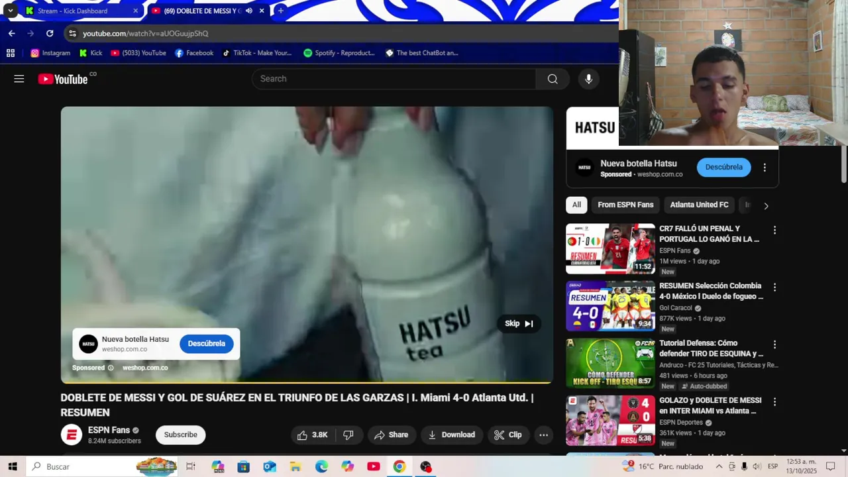
Task: Open the YouTube hamburger guide menu
Action: (19, 79)
